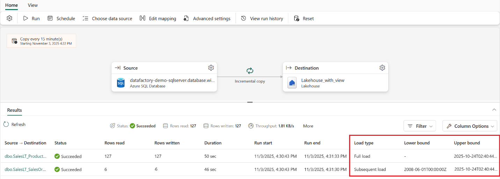Viewport: 500px width, 179px height.
Task: Collapse the Results panel with chevron
Action: (x=494, y=110)
